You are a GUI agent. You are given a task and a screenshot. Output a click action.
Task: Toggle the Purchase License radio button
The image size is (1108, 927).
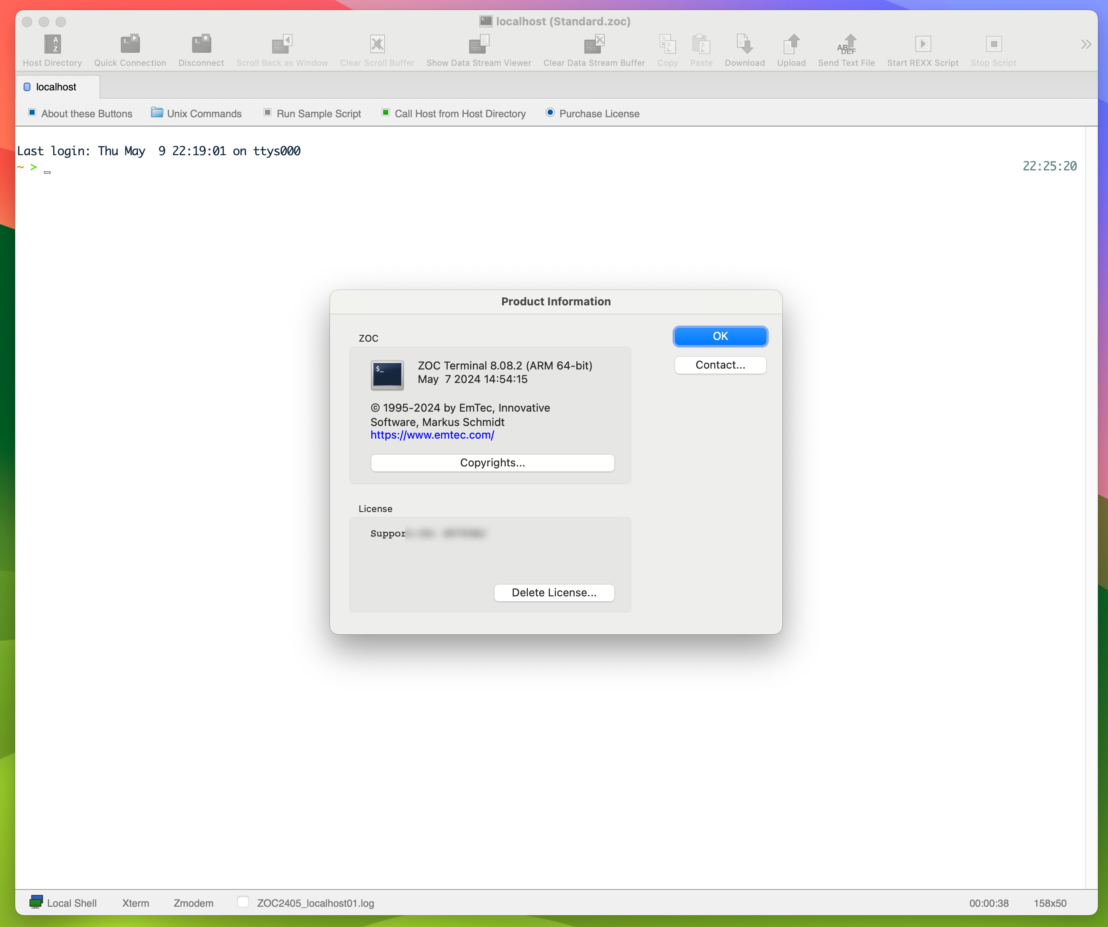coord(550,113)
